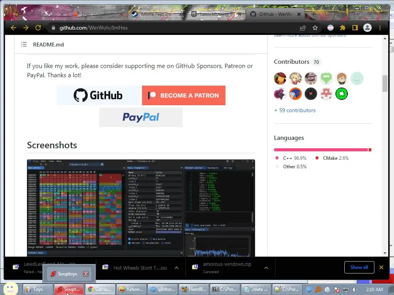Toggle the Chrome side panel icon
Screen dimensions: 394x295
(355, 28)
